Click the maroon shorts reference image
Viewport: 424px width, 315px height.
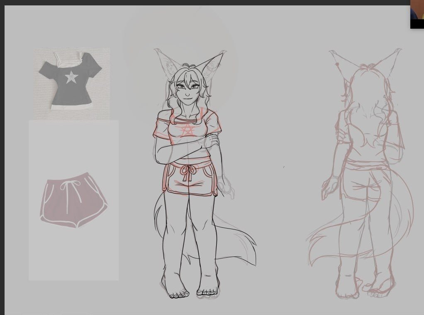pos(73,200)
